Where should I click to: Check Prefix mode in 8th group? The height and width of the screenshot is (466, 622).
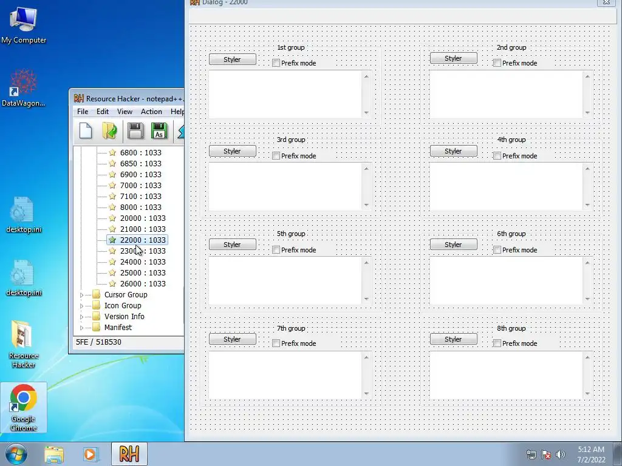(497, 343)
